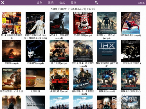Select the title 斯巴达克斯：亡者之役
Image resolution: width=146 pixels, height=109 pixels.
tap(12, 91)
